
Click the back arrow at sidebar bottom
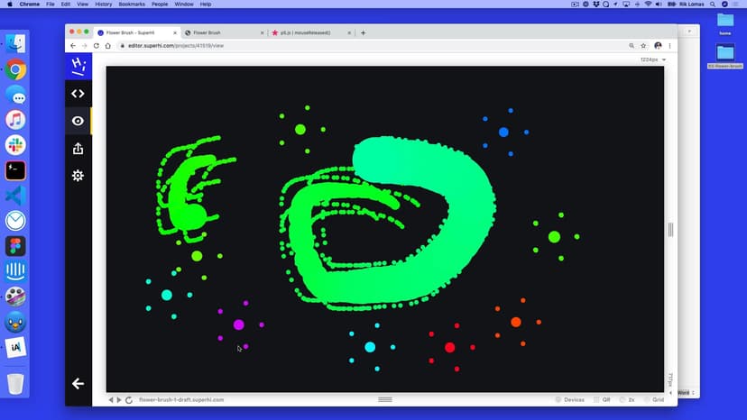tap(78, 383)
